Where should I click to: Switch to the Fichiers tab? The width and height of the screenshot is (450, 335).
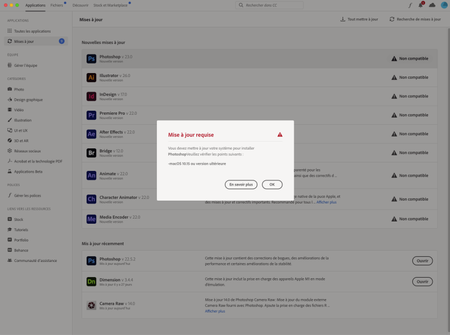tap(57, 5)
